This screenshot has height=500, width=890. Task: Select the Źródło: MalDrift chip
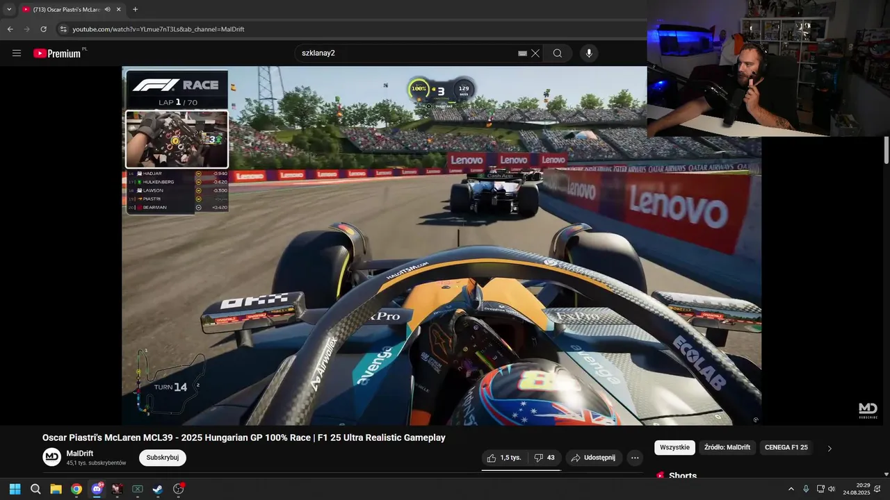727,447
